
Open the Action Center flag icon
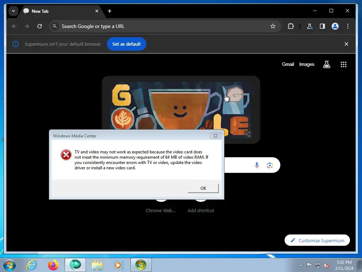[x=309, y=265]
